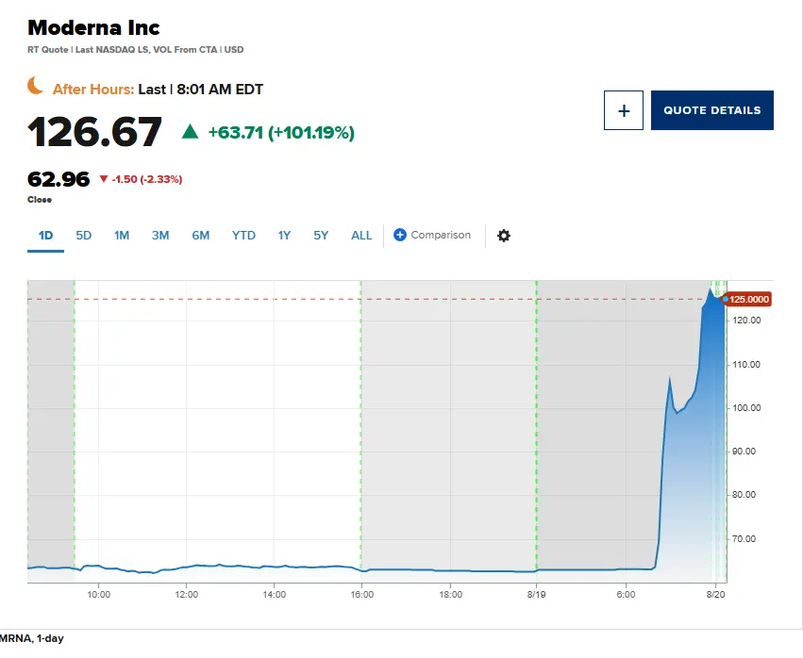Click the green up-triangle gain indicator
803x658 pixels.
[190, 131]
